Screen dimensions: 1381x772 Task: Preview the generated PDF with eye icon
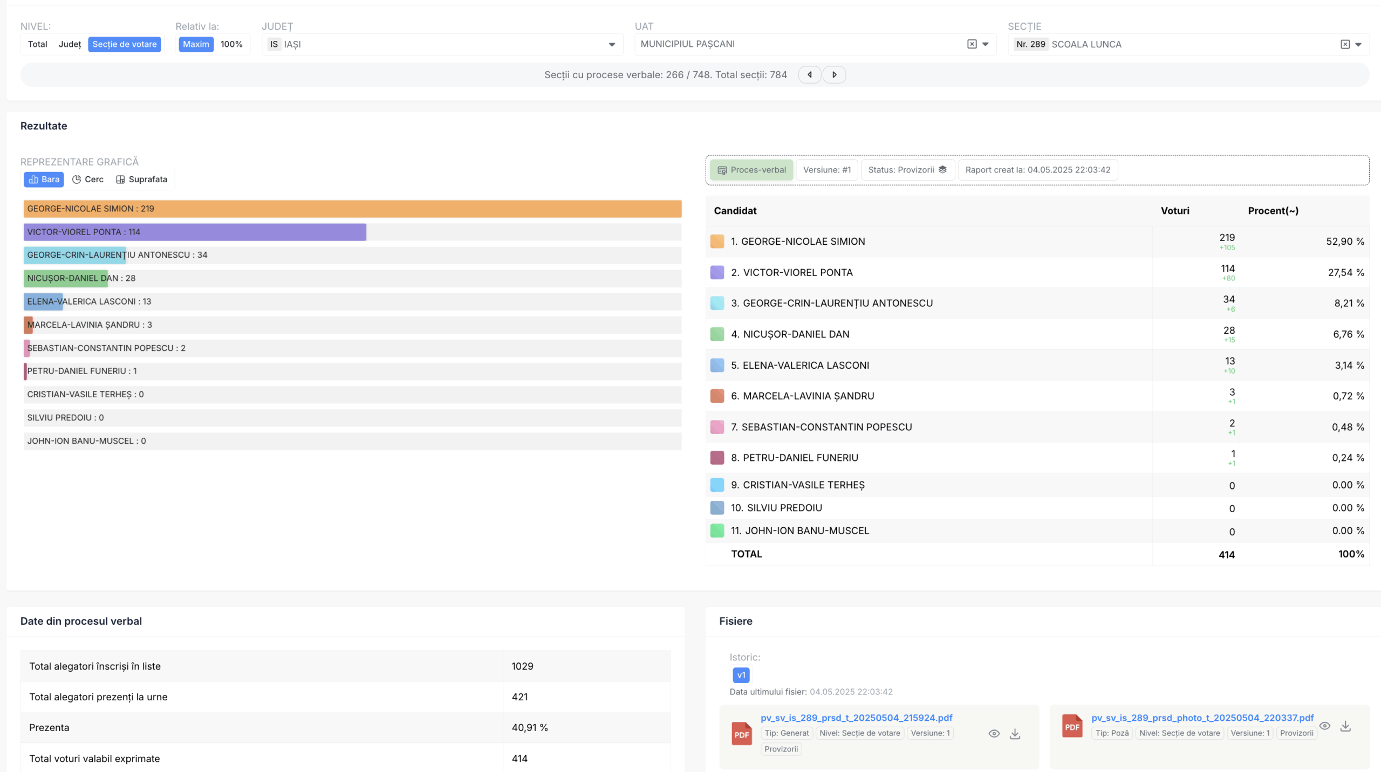[994, 734]
